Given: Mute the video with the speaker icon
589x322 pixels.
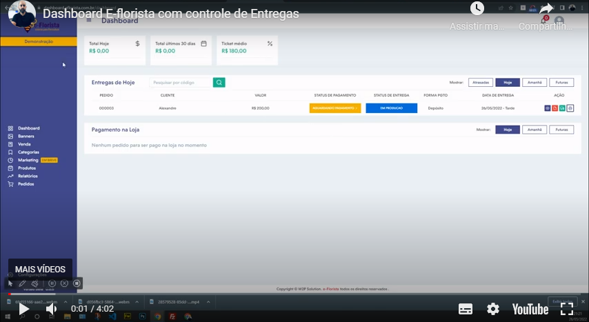Looking at the screenshot, I should click(52, 309).
